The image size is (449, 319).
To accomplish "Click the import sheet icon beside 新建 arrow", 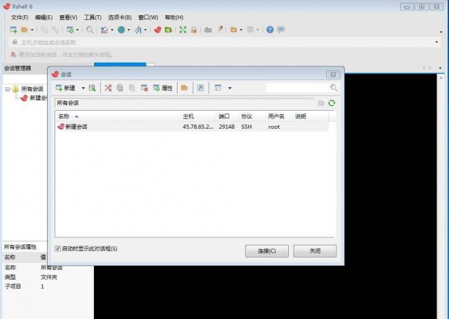I will [x=92, y=88].
